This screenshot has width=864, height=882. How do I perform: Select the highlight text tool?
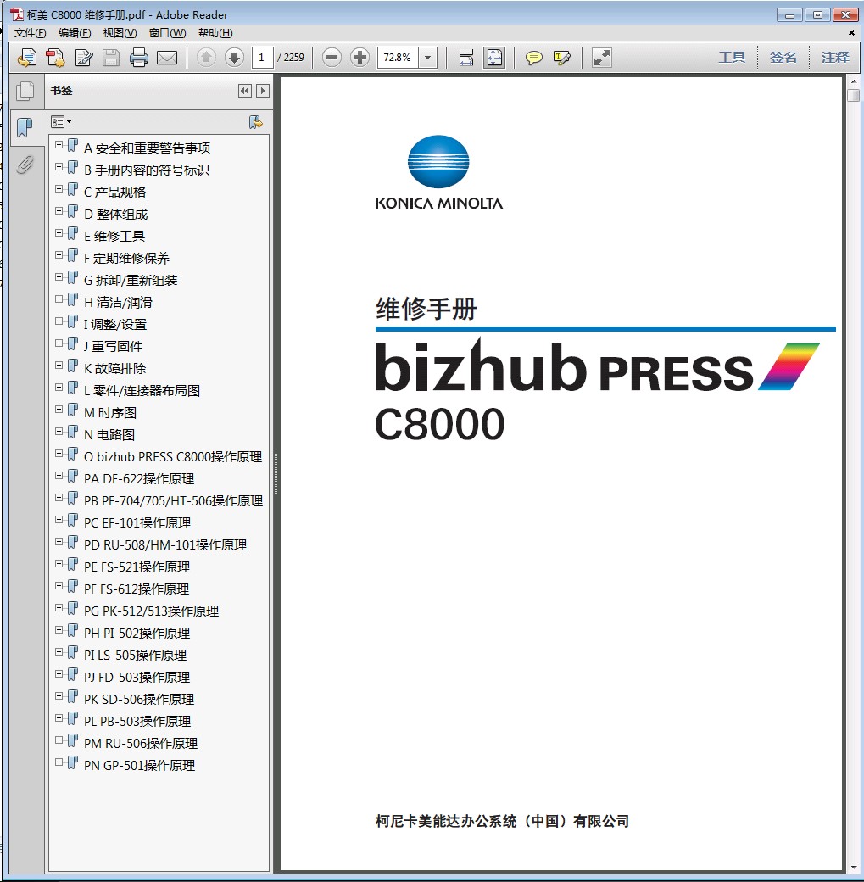tap(561, 58)
